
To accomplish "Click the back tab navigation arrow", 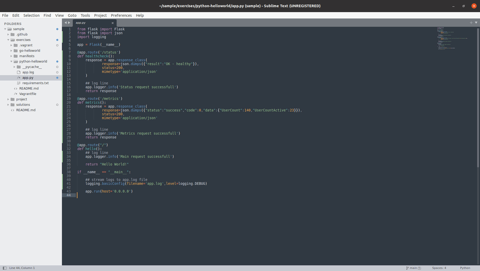I will coord(66,22).
